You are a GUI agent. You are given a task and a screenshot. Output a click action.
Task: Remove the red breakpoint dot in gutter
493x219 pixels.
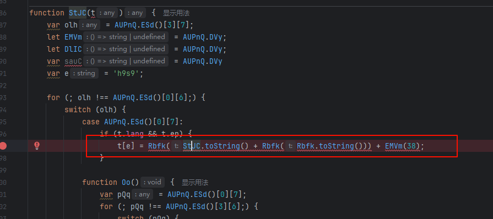[x=3, y=146]
